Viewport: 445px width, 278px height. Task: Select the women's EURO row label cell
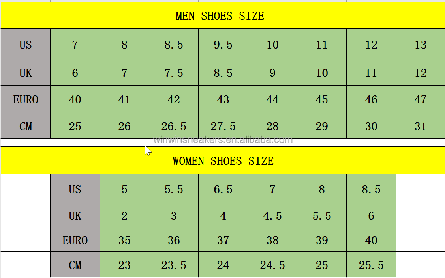[75, 240]
